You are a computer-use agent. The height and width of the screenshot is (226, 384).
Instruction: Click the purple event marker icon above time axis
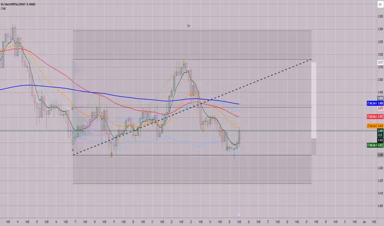[239, 214]
